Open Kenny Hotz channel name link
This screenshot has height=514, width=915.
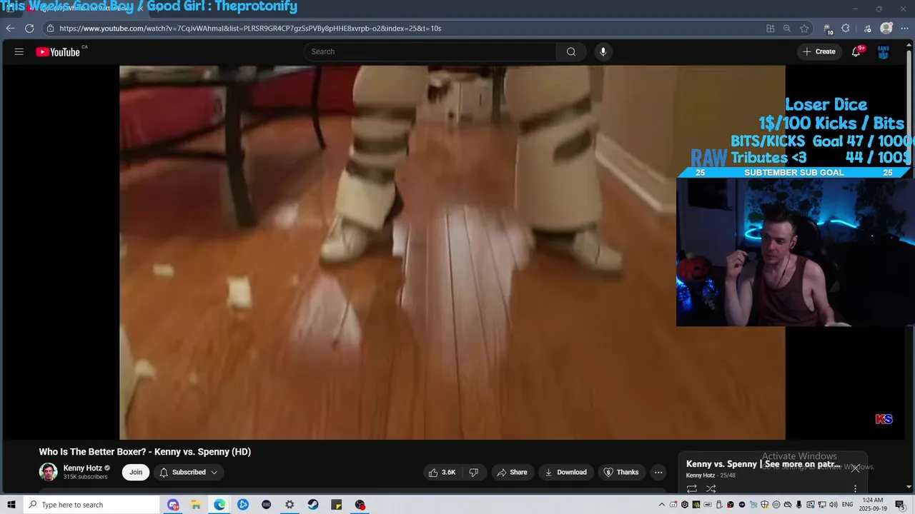tap(82, 468)
